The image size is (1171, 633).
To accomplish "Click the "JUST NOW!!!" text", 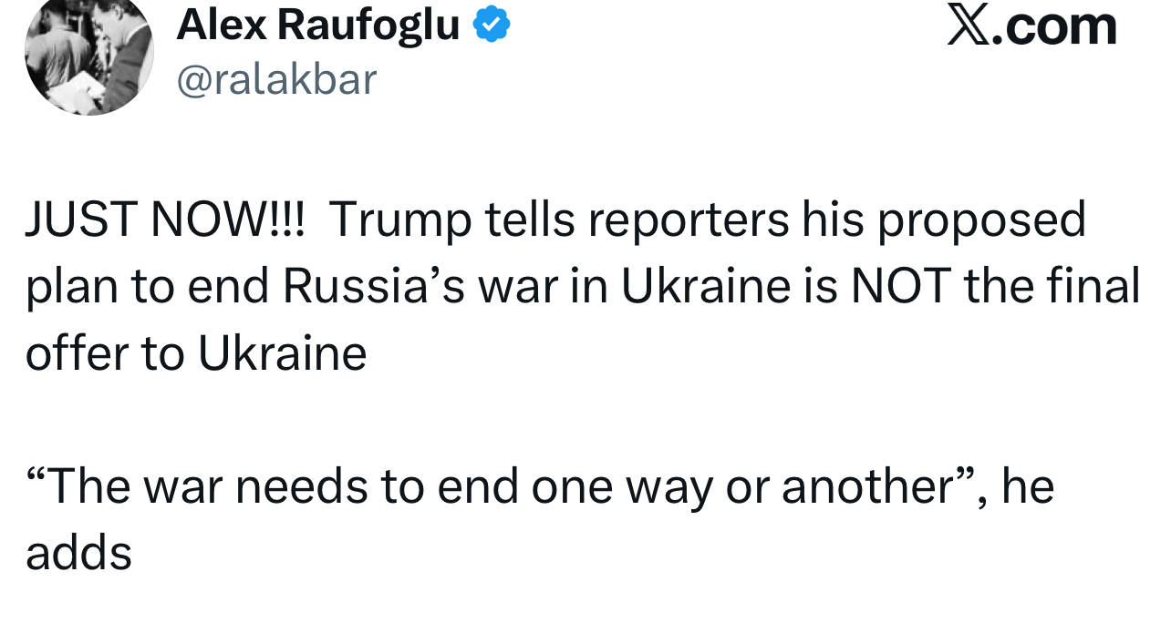I will 165,220.
